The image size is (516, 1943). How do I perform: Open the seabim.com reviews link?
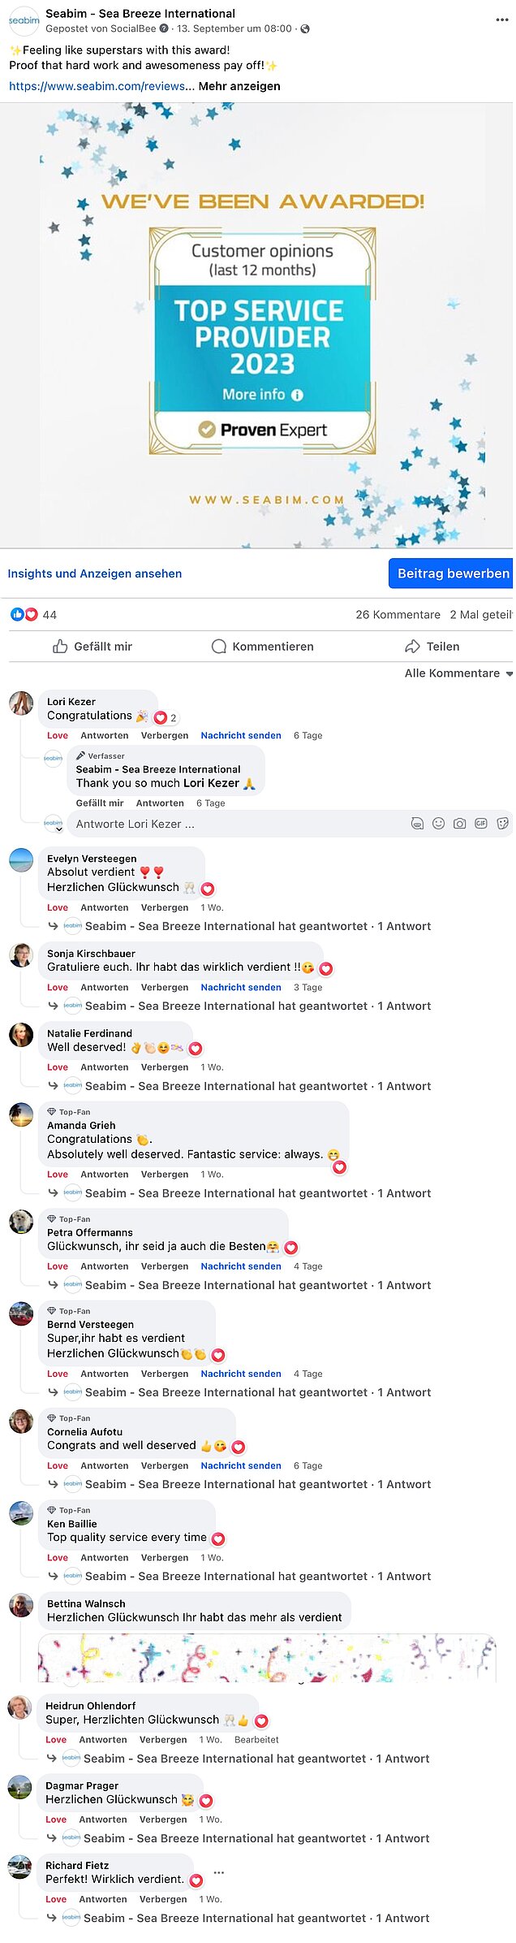point(97,86)
